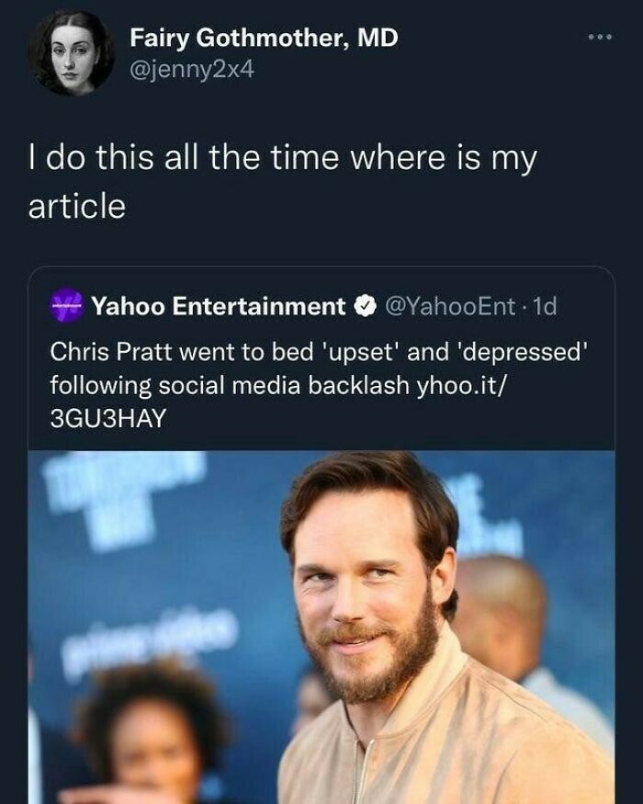Go to the @YahooEnt handle

(x=449, y=306)
